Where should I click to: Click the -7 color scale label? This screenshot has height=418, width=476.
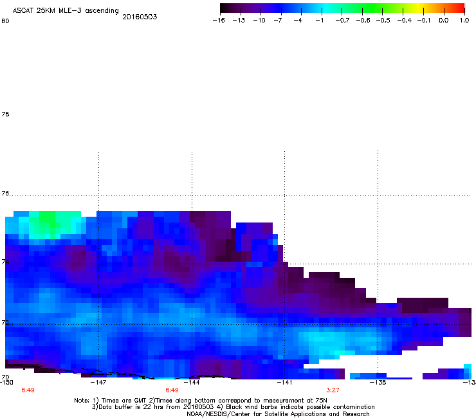[278, 21]
